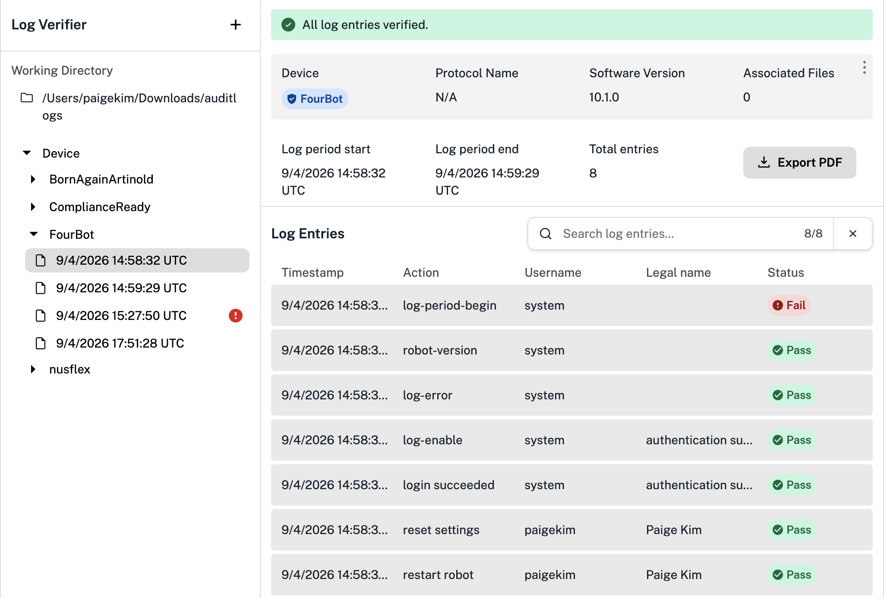Select the restart robot action cell
Screen dimensions: 884x598
pos(438,575)
